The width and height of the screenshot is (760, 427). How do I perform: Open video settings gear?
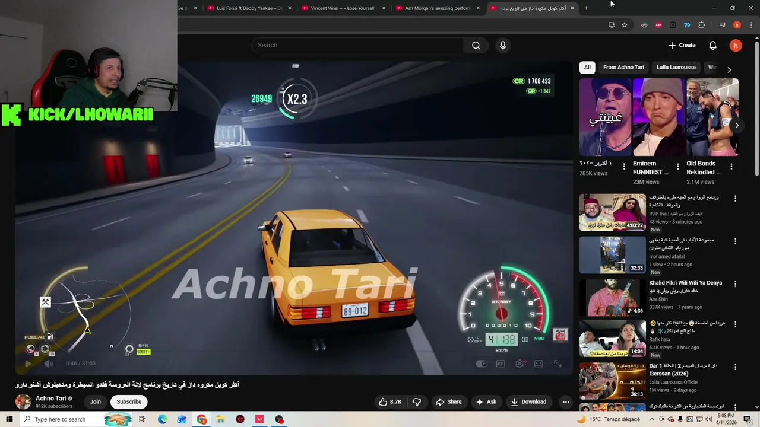point(520,364)
